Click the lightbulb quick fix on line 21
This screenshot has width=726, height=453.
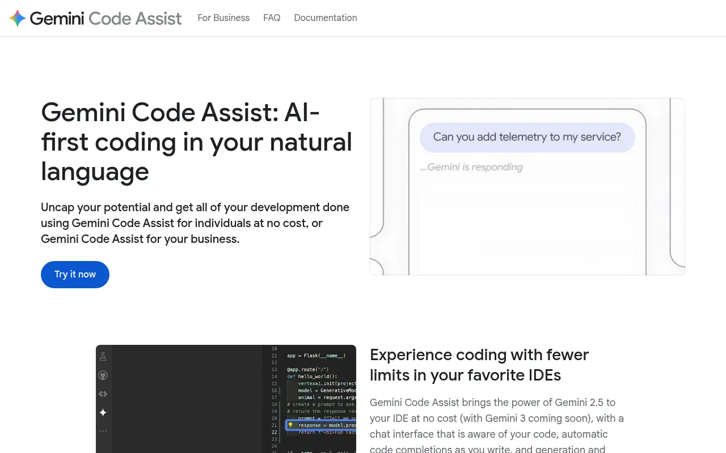pyautogui.click(x=290, y=425)
